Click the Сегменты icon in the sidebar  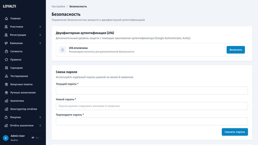6,51
